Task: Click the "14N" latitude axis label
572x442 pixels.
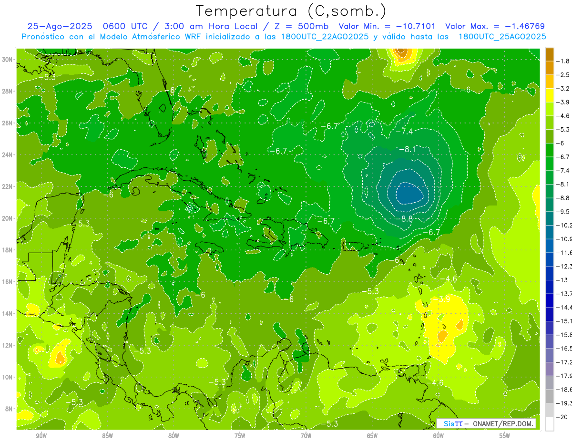Action: [x=8, y=313]
